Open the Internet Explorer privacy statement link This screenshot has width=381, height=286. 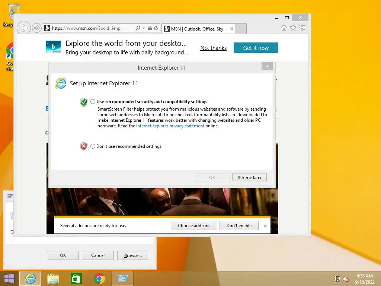[170, 126]
